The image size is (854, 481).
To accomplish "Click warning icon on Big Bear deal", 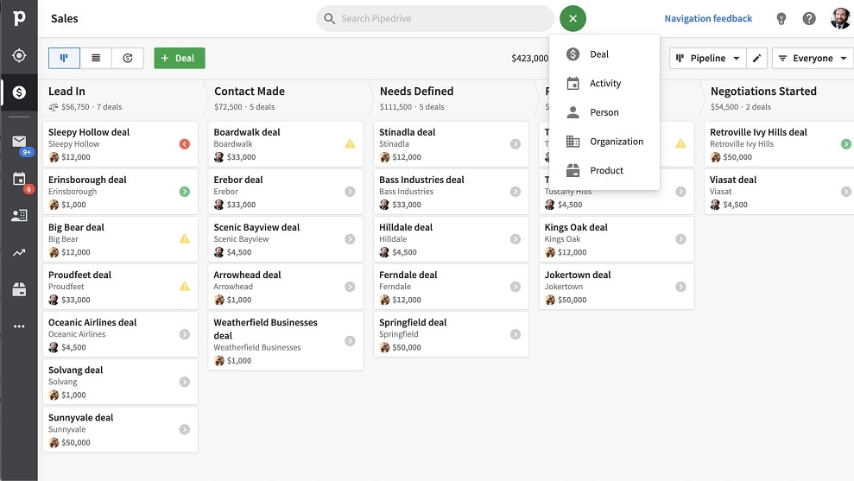I will 185,238.
